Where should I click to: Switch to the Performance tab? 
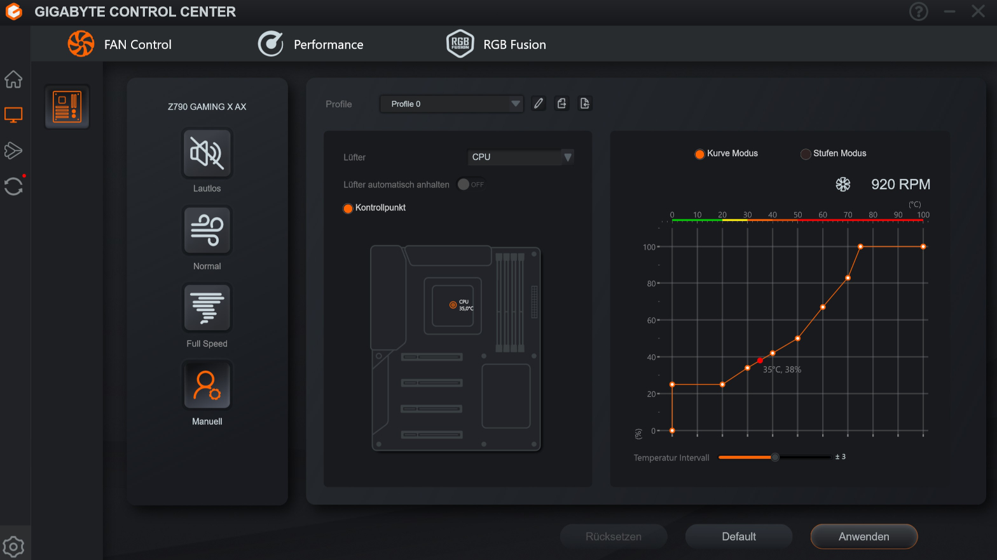tap(310, 44)
